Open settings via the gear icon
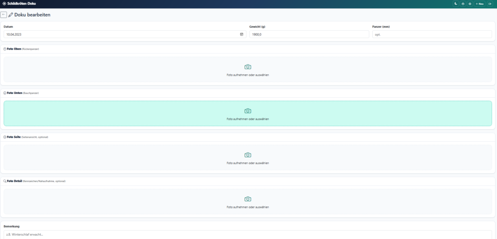 coord(470,3)
